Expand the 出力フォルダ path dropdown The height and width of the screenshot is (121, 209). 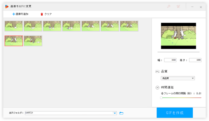(x=115, y=113)
